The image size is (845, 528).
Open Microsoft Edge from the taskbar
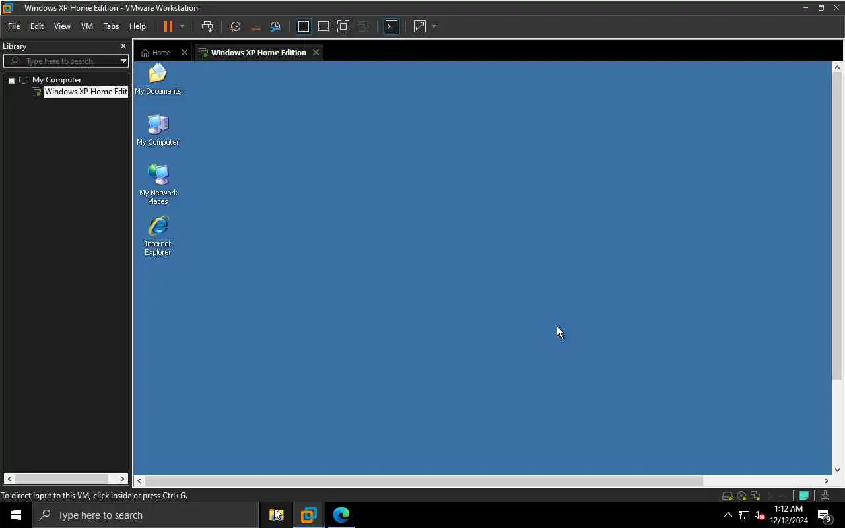[341, 515]
